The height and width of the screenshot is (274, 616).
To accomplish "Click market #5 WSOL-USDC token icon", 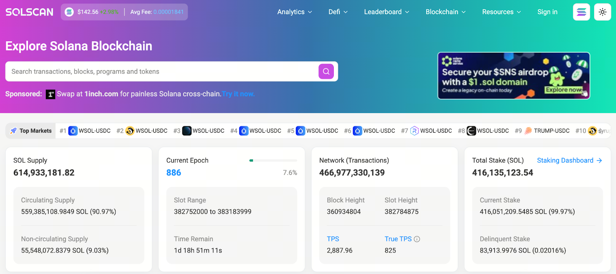I will click(x=301, y=131).
